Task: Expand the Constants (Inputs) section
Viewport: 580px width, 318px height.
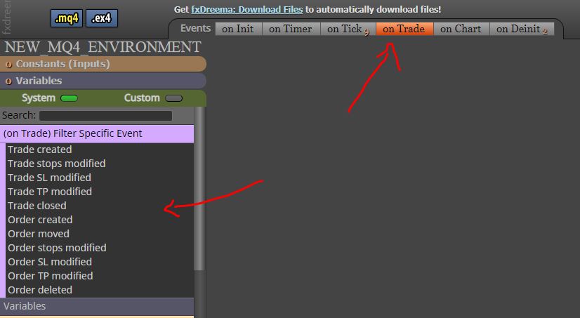Action: [103, 64]
